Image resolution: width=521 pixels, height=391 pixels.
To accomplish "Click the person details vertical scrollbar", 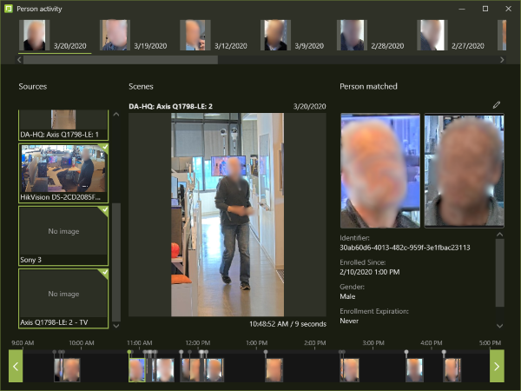I will coord(500,273).
